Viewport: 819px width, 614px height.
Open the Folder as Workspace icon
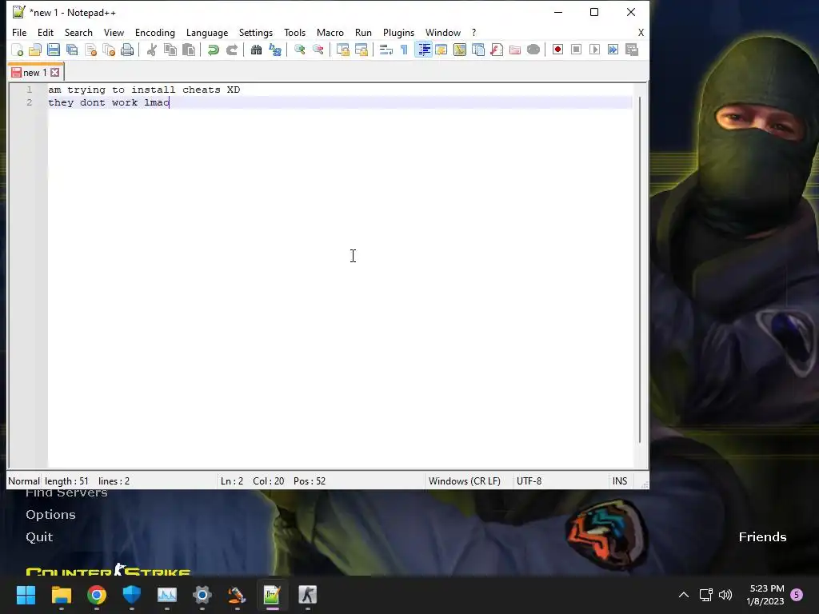coord(515,50)
